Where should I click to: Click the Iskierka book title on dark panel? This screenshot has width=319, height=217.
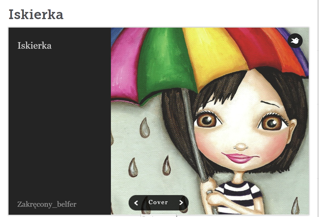34,46
